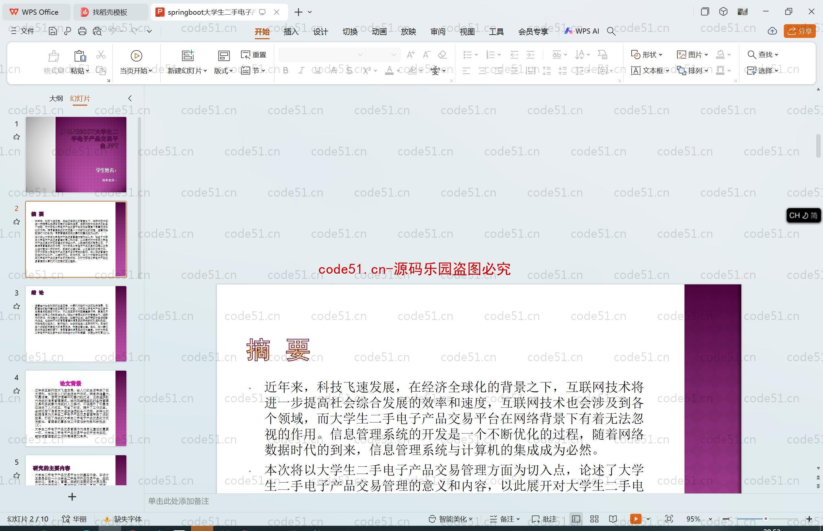Open the Animation (动画) tab
Viewport: 823px width, 531px height.
point(379,32)
